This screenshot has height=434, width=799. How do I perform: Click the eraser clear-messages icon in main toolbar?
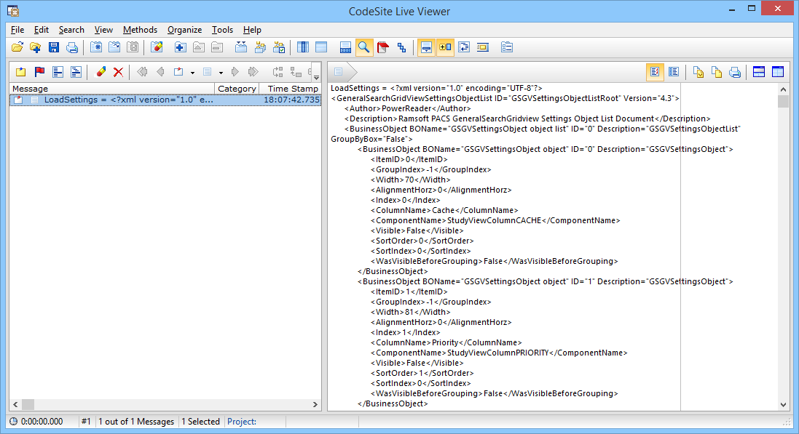pyautogui.click(x=157, y=47)
